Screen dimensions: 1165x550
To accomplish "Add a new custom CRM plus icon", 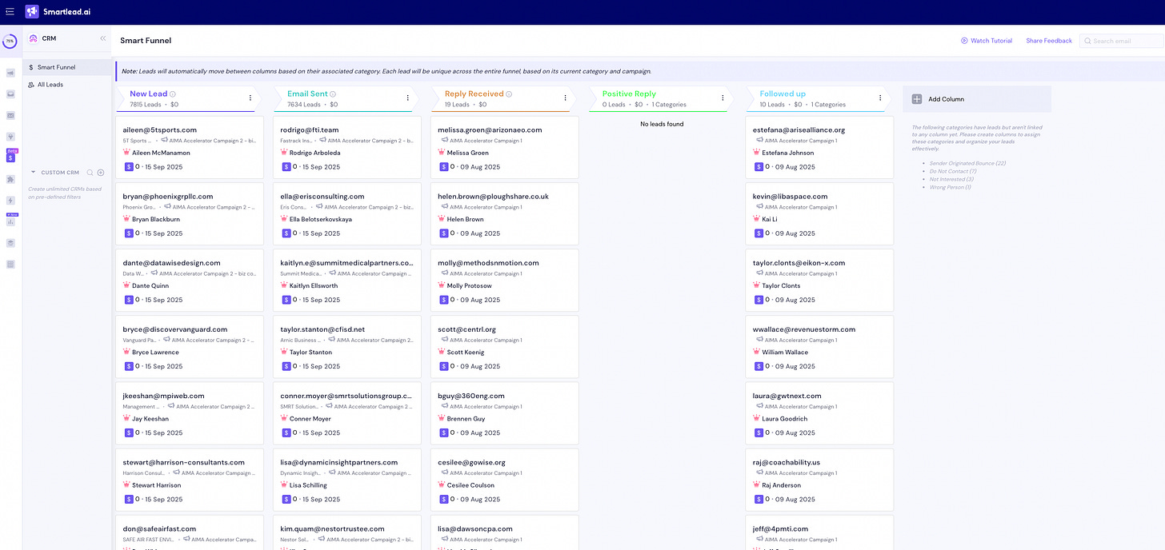I will [101, 172].
